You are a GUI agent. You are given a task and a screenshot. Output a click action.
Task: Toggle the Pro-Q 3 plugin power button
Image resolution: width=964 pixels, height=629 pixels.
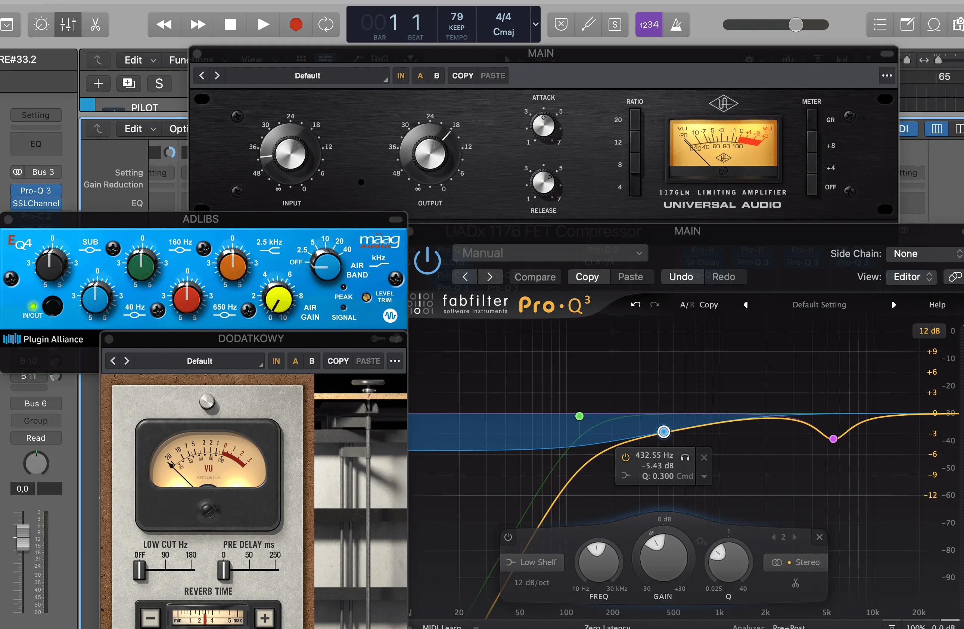click(x=427, y=260)
